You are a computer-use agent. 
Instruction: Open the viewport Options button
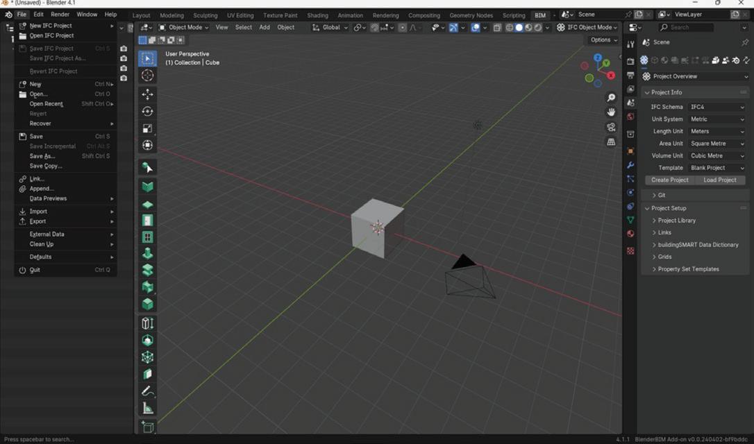coord(603,40)
